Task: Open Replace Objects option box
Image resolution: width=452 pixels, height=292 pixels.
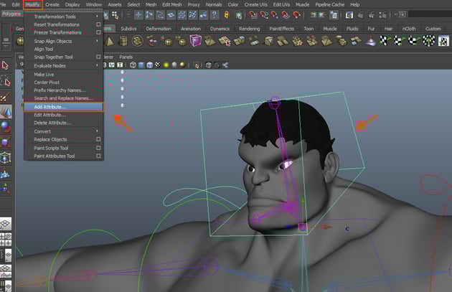Action: point(98,139)
